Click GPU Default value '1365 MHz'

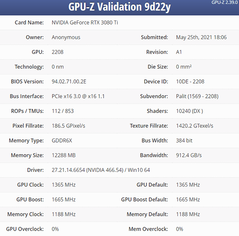(188, 185)
